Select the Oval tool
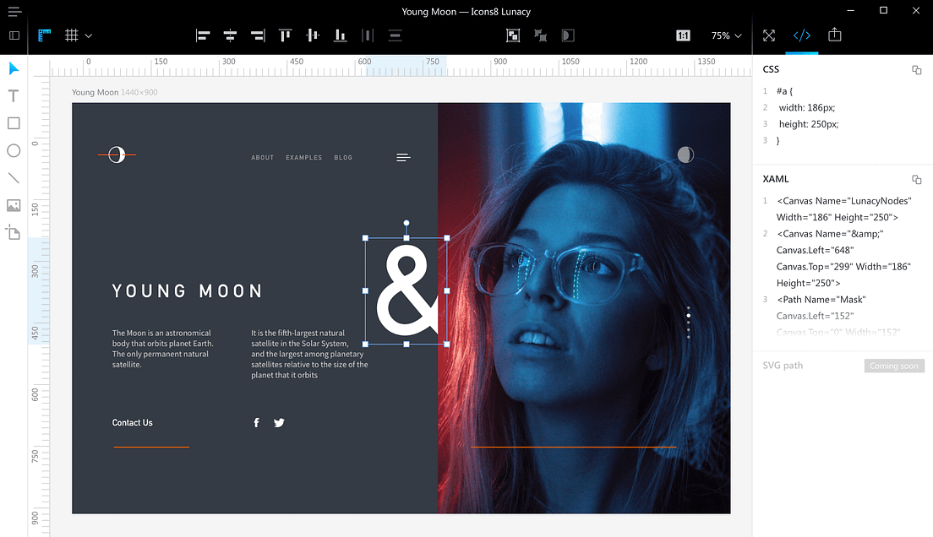Screen dimensions: 933x537 [x=14, y=150]
